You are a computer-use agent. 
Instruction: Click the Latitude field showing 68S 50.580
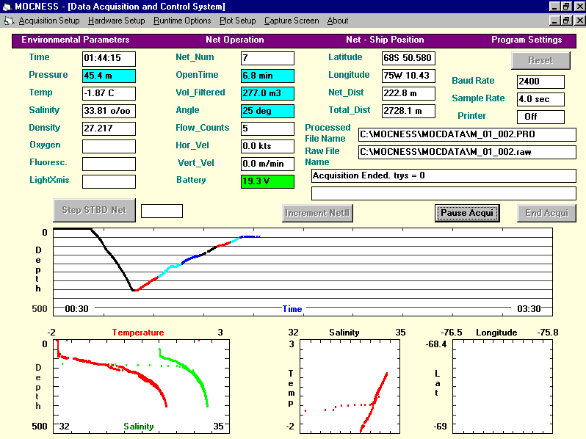point(408,58)
